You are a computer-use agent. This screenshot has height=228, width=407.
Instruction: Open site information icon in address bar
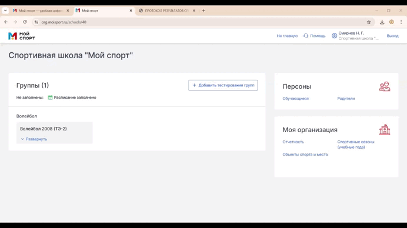pyautogui.click(x=36, y=22)
